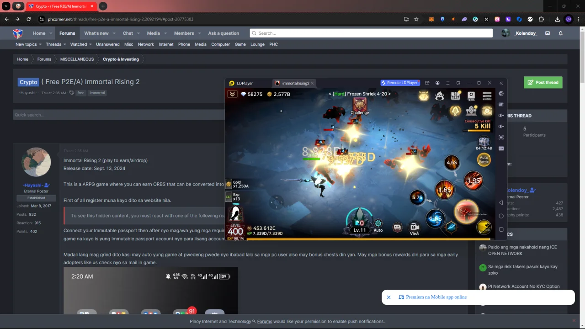Open the Phantom ghost extension icon
Viewport: 585px width, 329px height.
tap(464, 19)
